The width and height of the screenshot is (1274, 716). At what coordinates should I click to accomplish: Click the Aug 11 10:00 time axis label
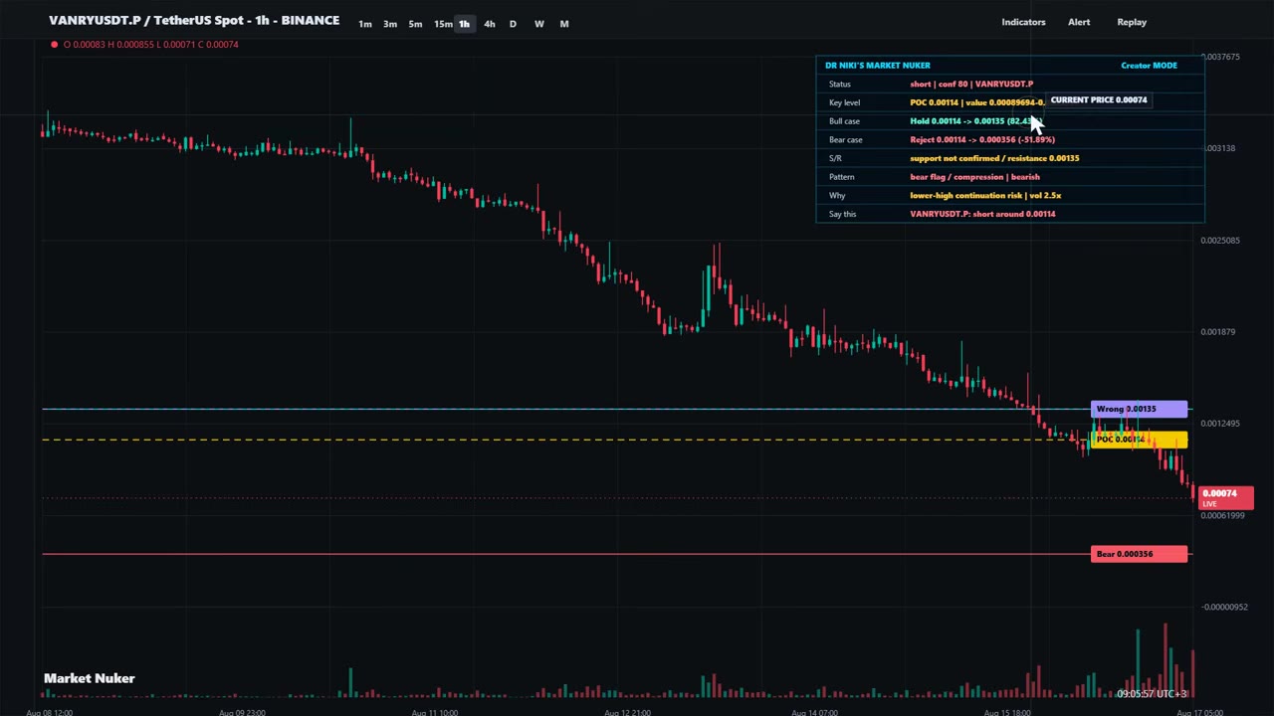pos(433,712)
